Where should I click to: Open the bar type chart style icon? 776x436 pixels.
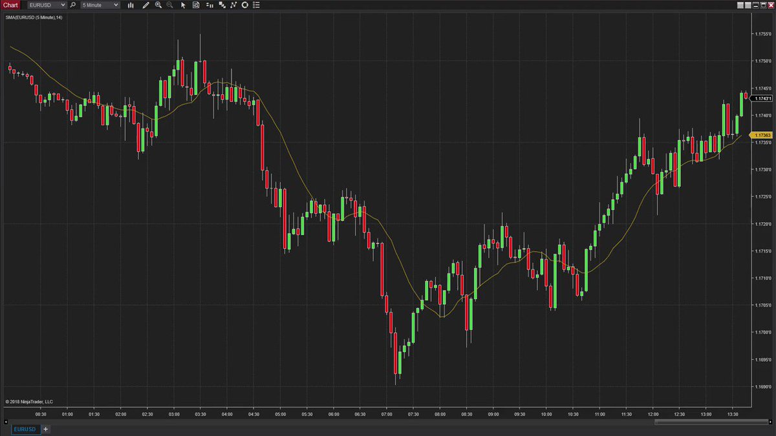(131, 5)
